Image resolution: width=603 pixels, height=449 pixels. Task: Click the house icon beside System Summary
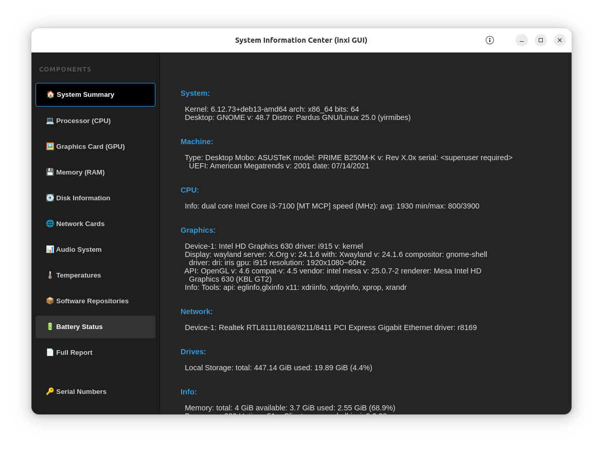pyautogui.click(x=50, y=94)
